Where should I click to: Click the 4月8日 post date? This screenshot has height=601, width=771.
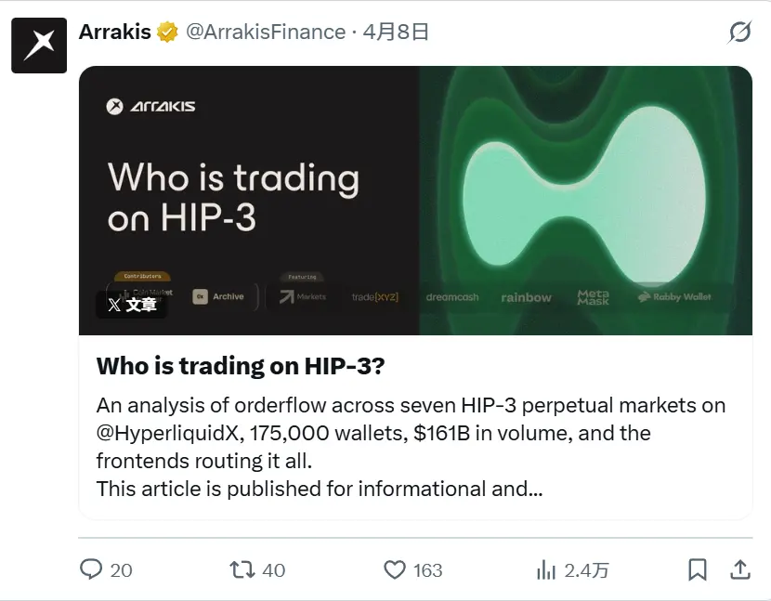(396, 32)
